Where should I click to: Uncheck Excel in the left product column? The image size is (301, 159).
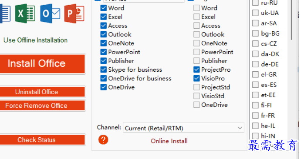[x=103, y=17]
